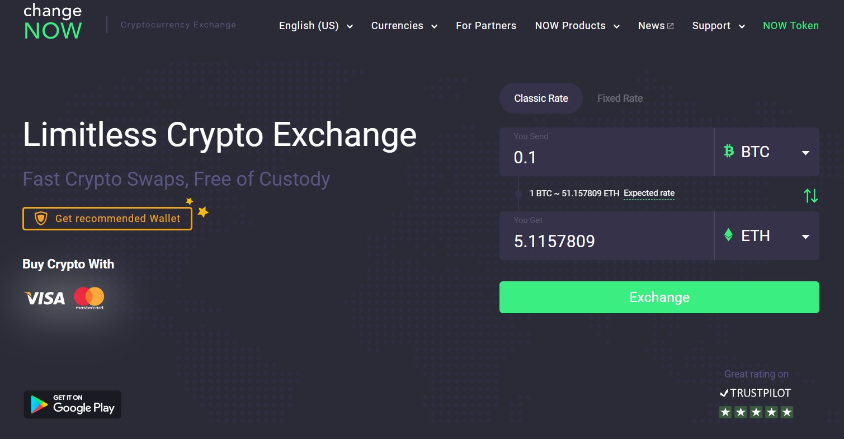Open the Currencies dropdown menu
Viewport: 844px width, 439px height.
point(404,26)
